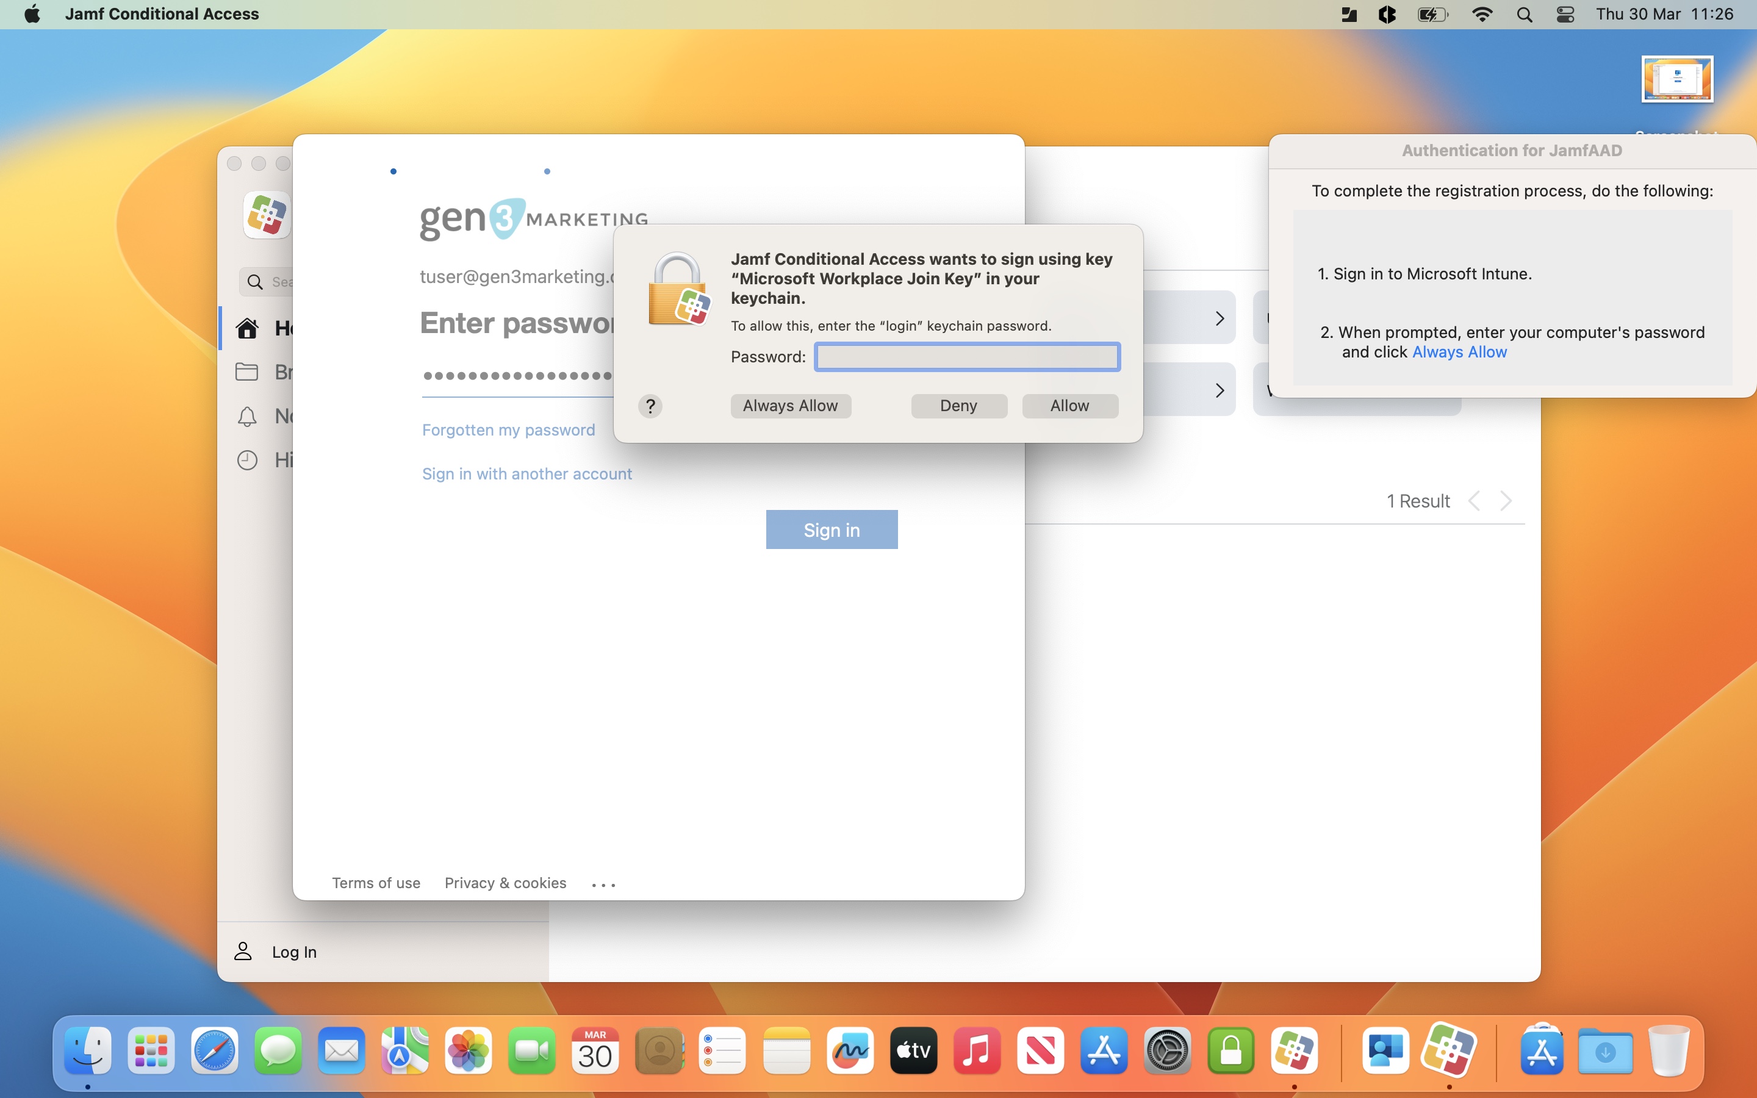The height and width of the screenshot is (1098, 1757).
Task: Open Maps from the Dock
Action: [404, 1051]
